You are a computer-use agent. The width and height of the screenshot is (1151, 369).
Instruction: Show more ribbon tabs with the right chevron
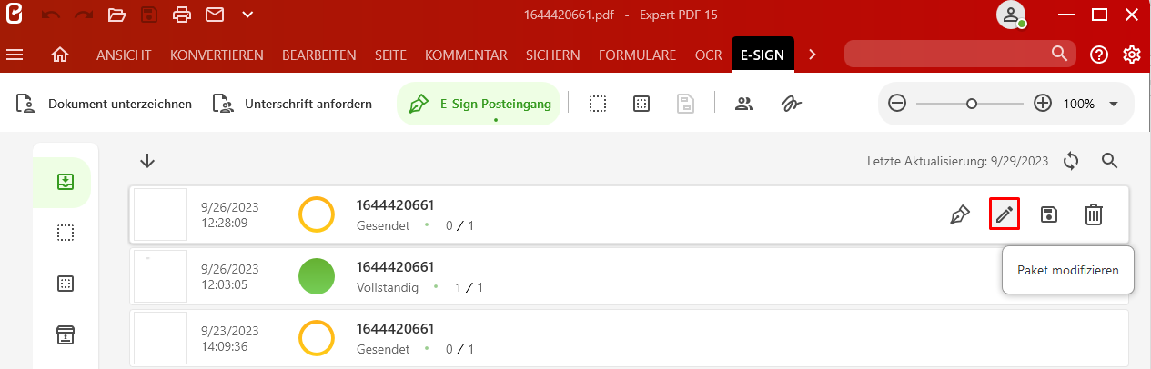coord(812,55)
